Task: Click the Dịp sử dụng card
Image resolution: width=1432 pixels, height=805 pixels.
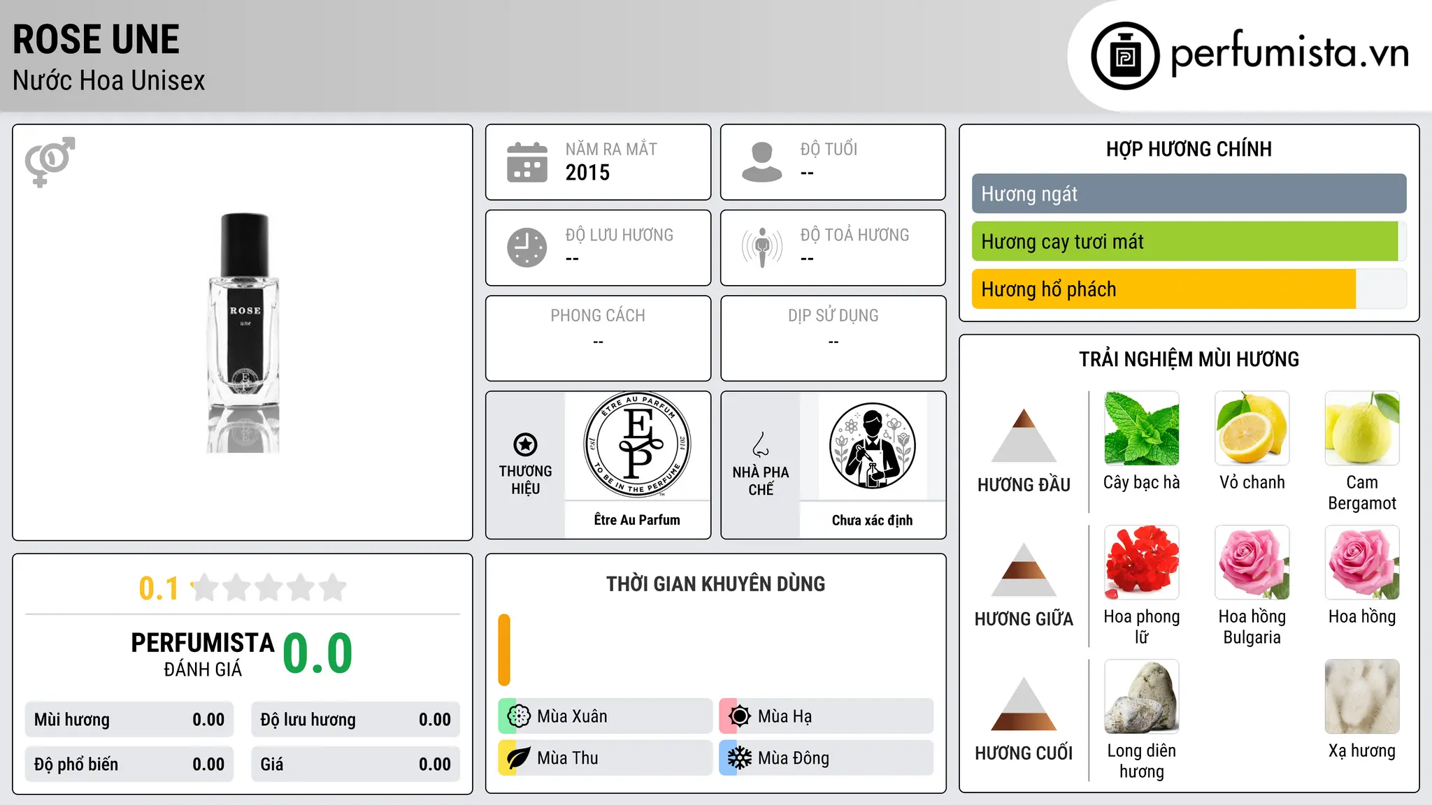Action: pyautogui.click(x=833, y=338)
